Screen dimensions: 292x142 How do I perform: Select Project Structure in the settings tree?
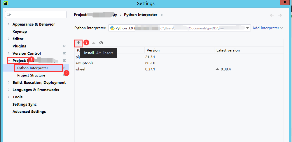tap(31, 75)
